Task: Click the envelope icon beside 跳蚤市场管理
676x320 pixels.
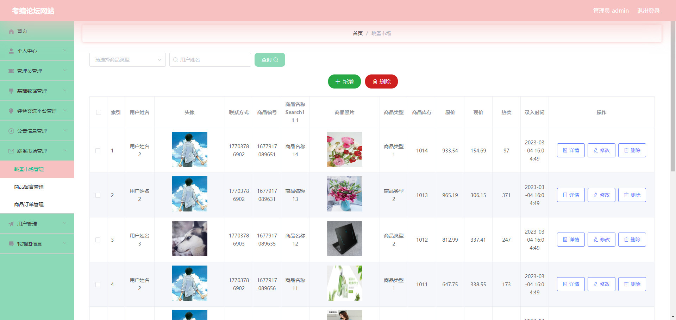Action: tap(11, 151)
